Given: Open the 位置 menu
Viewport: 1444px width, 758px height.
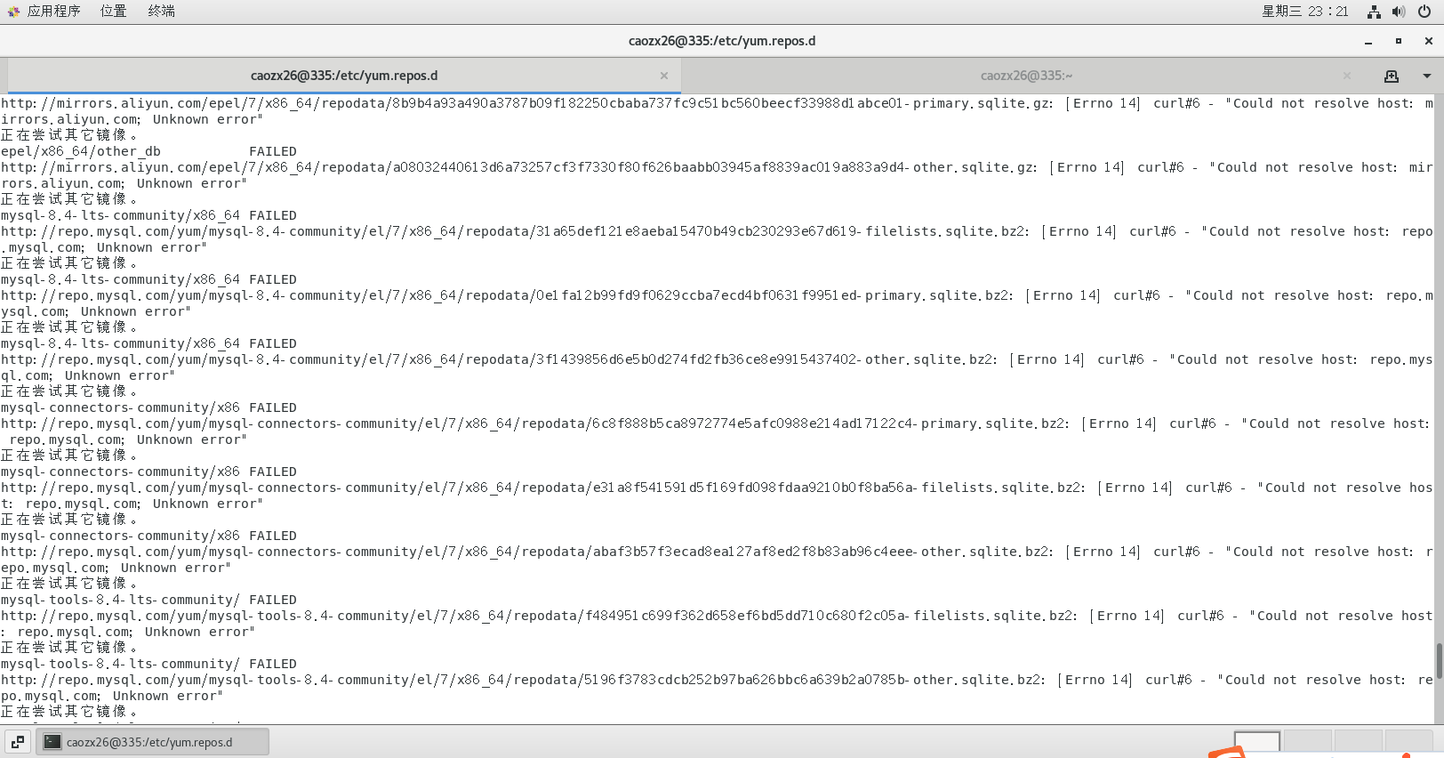Looking at the screenshot, I should pyautogui.click(x=113, y=12).
